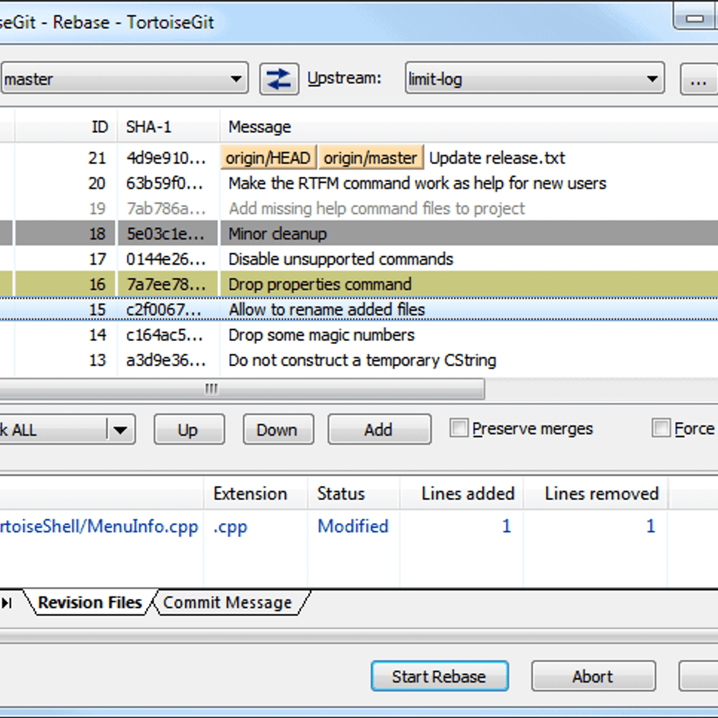Enable the Preserve merges checkbox
This screenshot has width=718, height=718.
459,428
